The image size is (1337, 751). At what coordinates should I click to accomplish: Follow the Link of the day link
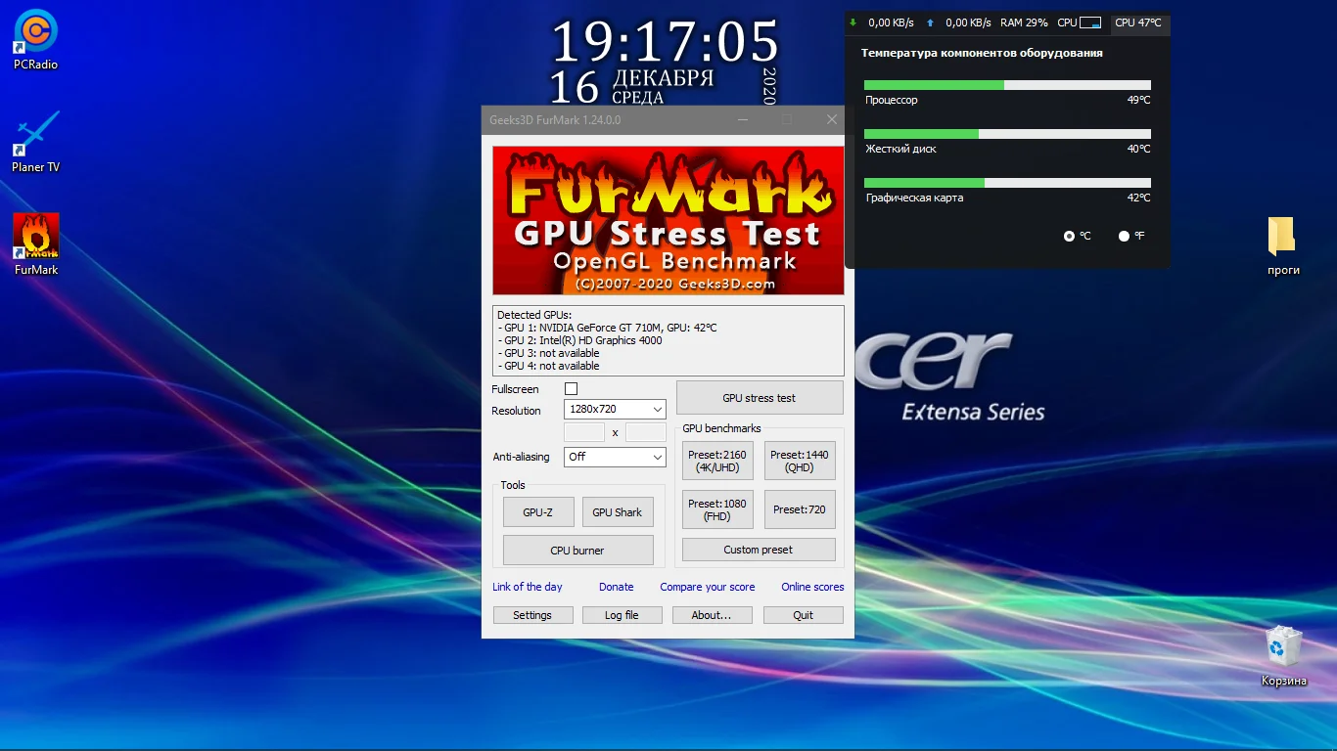[x=528, y=587]
